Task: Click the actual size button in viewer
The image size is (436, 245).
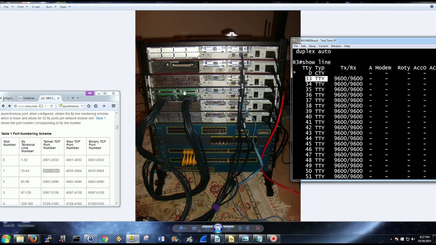Action: click(x=194, y=228)
